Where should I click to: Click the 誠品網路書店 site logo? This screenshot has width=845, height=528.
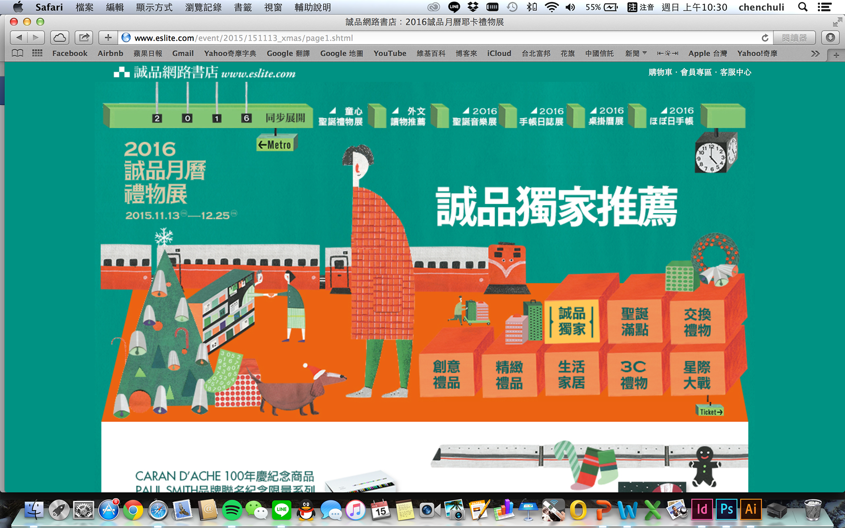[x=205, y=73]
